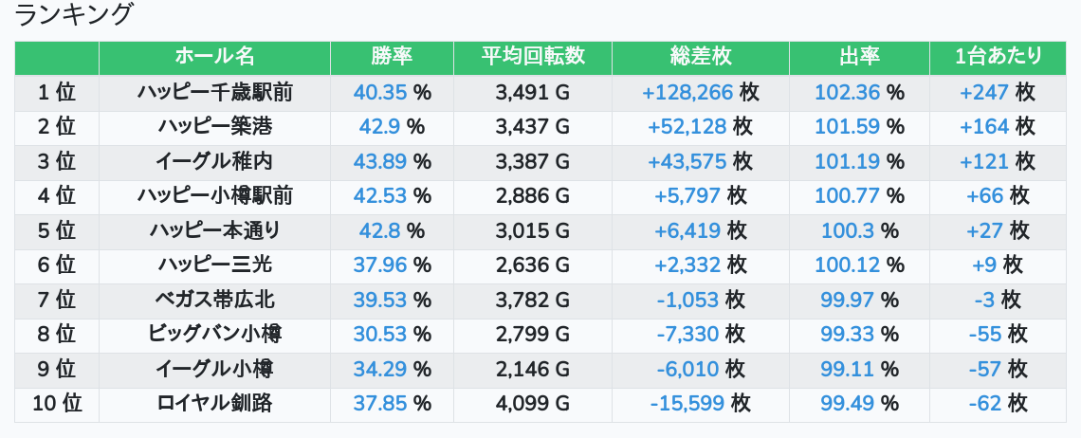1081x438 pixels.
Task: Click the 40.35 win rate value
Action: [x=380, y=92]
